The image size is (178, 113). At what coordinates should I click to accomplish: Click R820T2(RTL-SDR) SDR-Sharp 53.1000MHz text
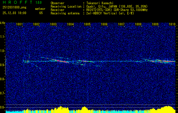117,10
